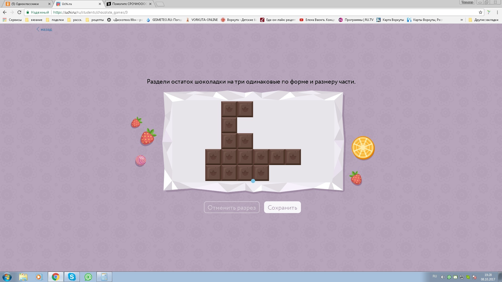Go back via назад link
502x282 pixels.
(44, 30)
